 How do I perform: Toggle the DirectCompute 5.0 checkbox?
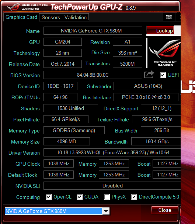(134, 197)
